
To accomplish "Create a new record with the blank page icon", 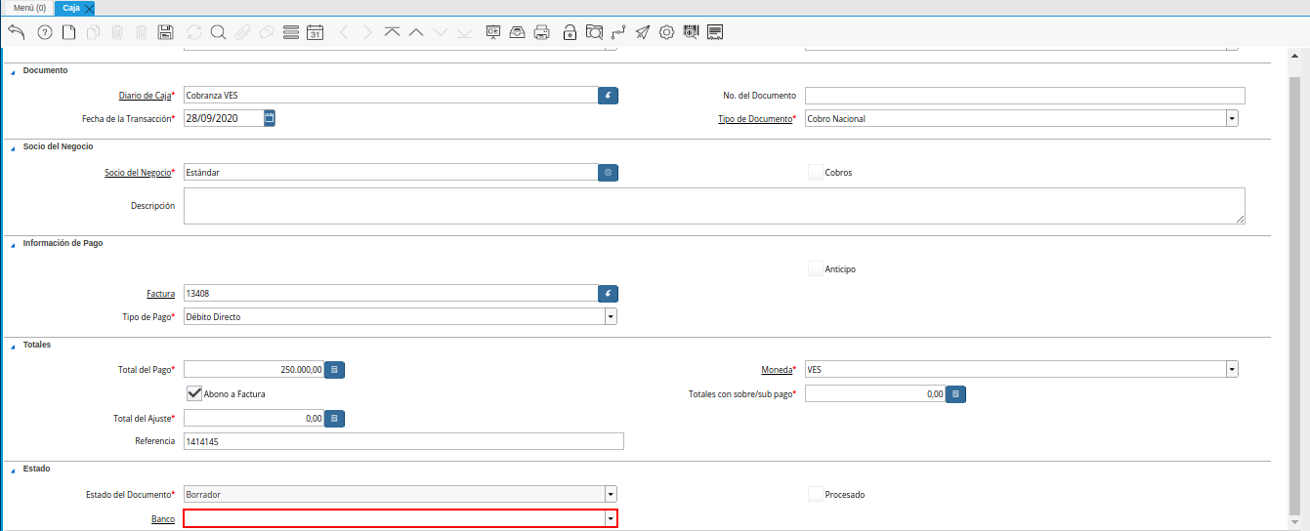I will pyautogui.click(x=68, y=32).
